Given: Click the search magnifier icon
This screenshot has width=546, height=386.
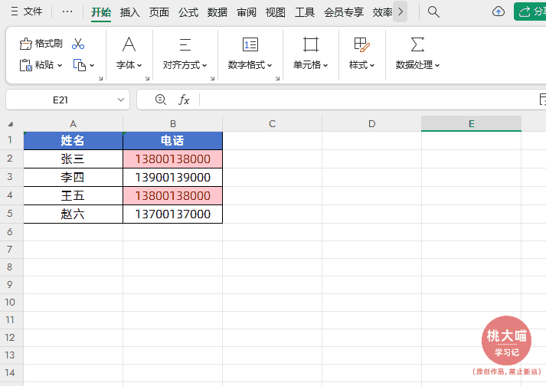Looking at the screenshot, I should (433, 11).
